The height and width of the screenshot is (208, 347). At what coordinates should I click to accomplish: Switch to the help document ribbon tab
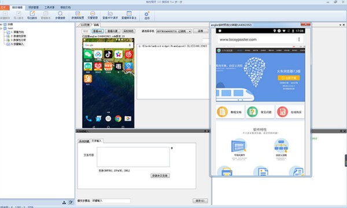65,8
